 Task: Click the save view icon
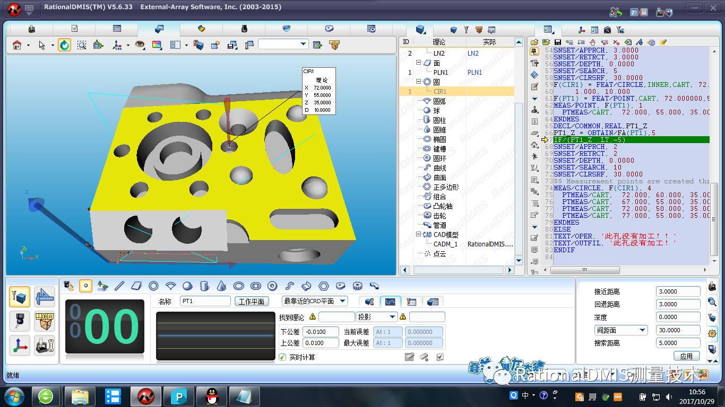(x=232, y=45)
